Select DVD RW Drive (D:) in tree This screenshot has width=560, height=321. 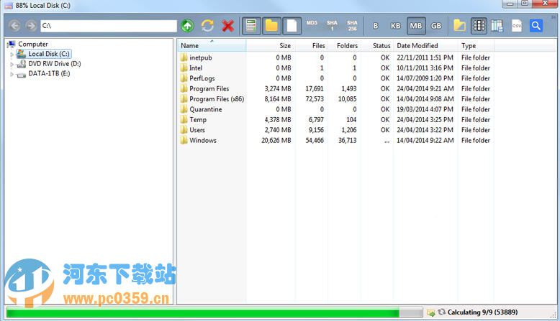(55, 64)
